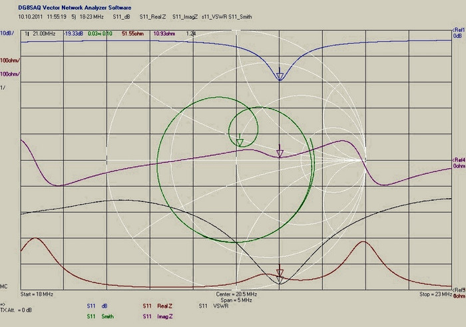Click the S11_Smith header label
Image resolution: width=466 pixels, height=327 pixels.
point(240,17)
